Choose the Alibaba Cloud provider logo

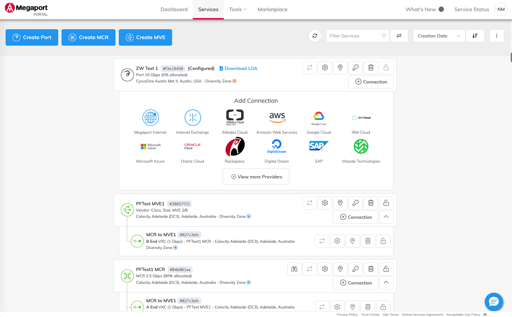pos(235,118)
